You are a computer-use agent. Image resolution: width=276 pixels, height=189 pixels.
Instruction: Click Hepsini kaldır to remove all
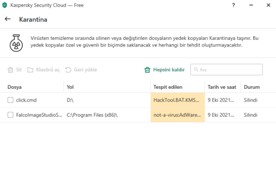[x=169, y=70]
